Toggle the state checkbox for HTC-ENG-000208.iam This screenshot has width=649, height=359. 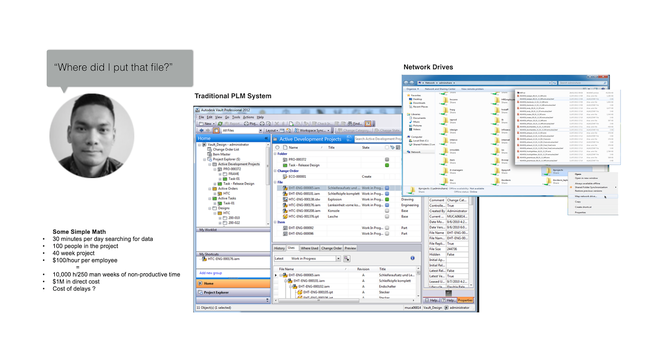(387, 211)
